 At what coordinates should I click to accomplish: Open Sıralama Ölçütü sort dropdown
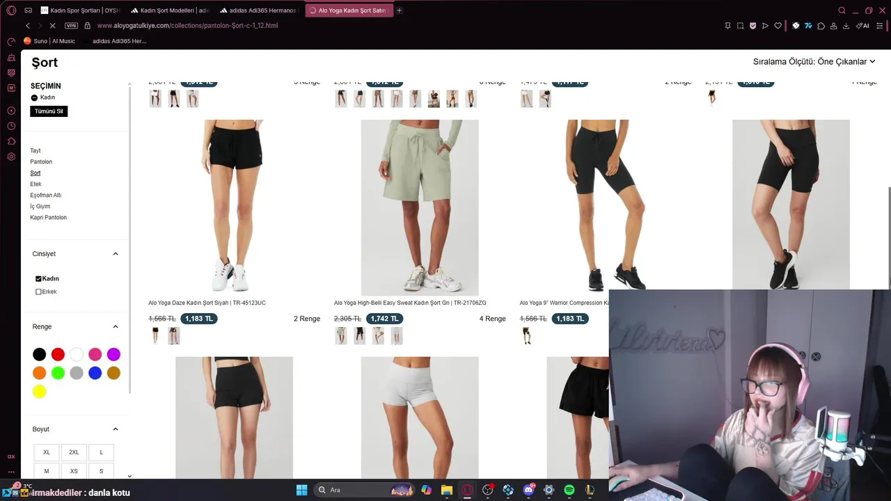tap(814, 62)
